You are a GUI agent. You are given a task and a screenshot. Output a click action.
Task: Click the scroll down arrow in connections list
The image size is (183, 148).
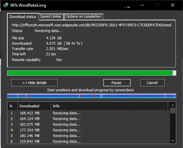click(173, 141)
